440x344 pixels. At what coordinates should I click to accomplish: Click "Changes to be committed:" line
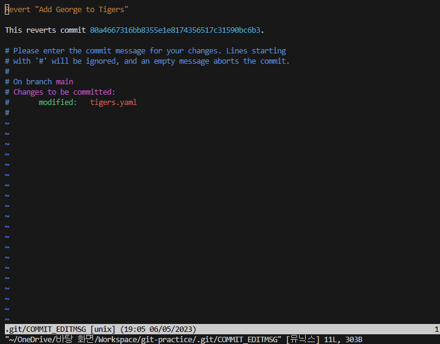64,92
